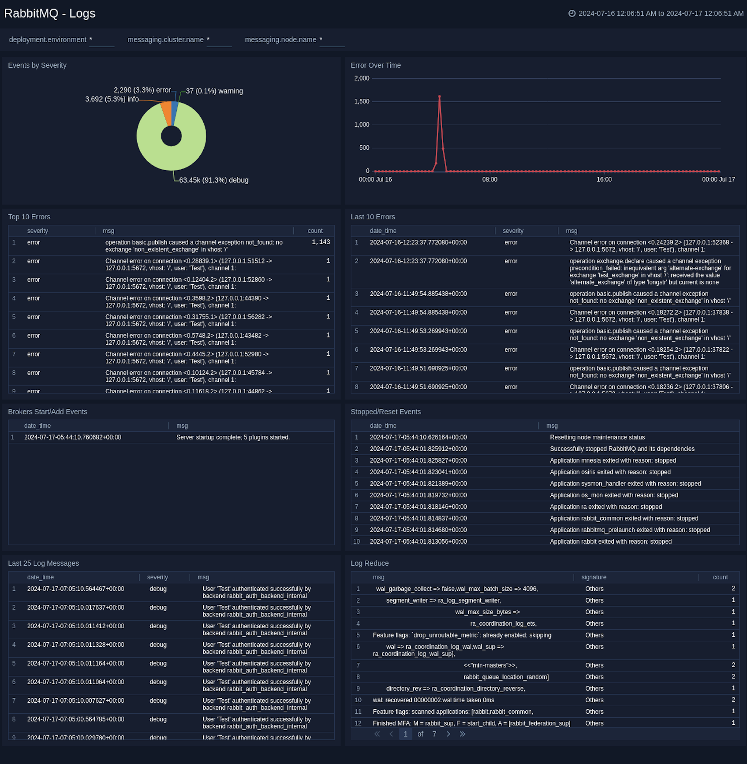747x764 pixels.
Task: Sort Stopped/Reset Events by date_time header
Action: tap(383, 426)
